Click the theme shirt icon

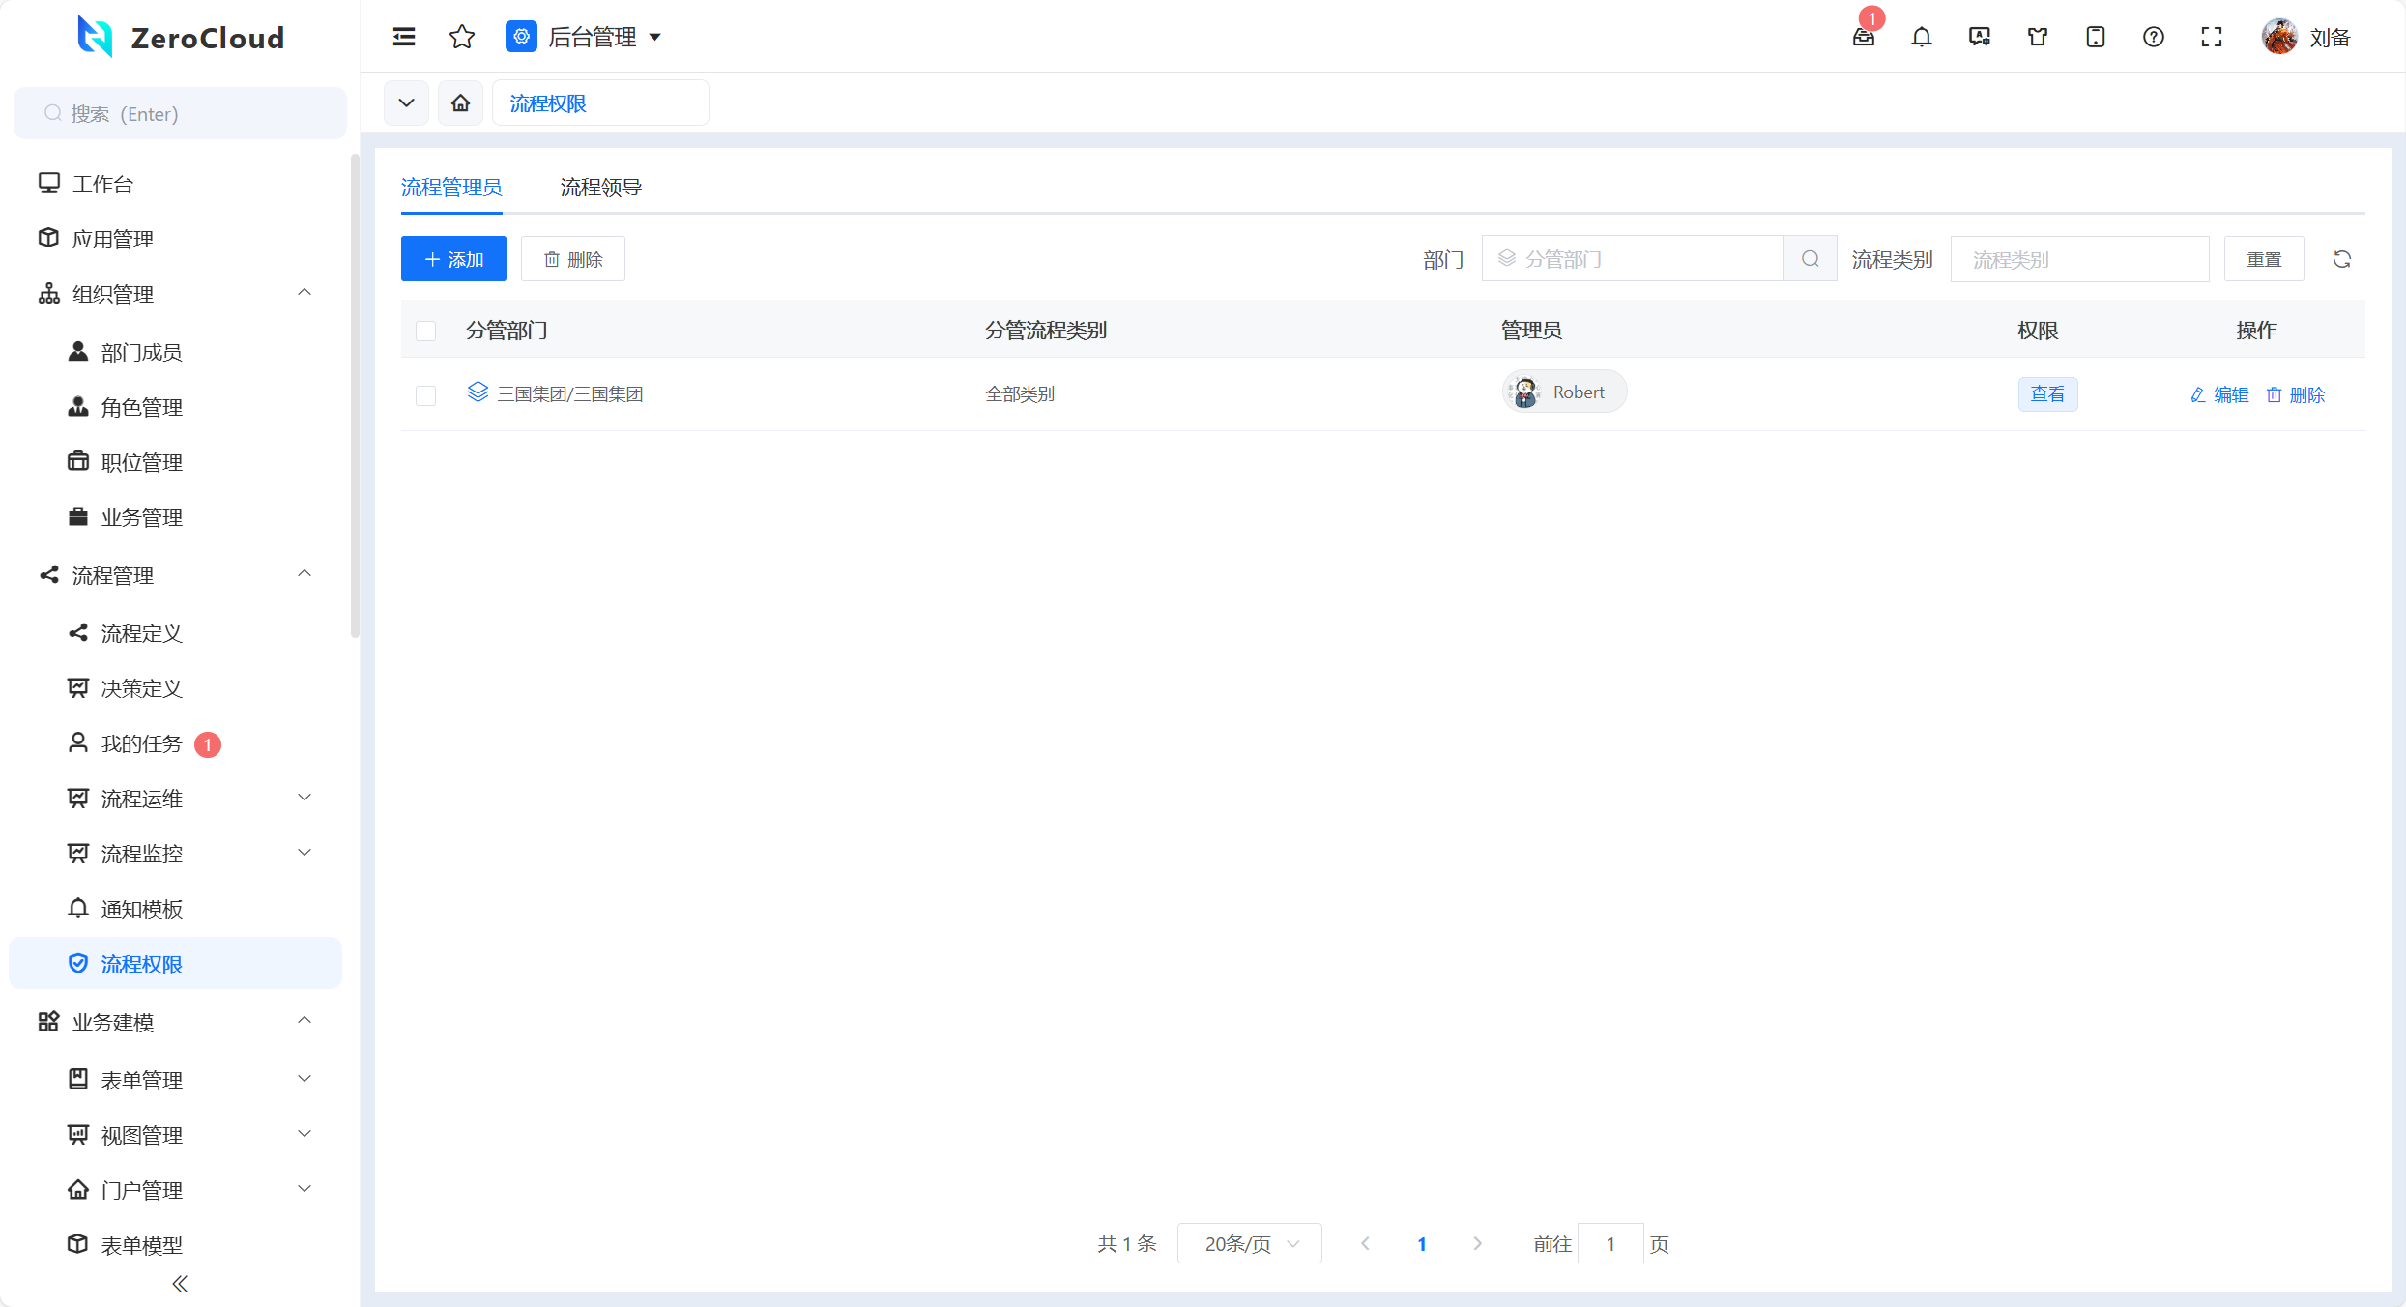[x=2038, y=37]
